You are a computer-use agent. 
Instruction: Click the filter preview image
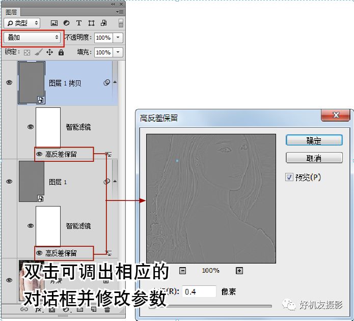click(x=211, y=198)
